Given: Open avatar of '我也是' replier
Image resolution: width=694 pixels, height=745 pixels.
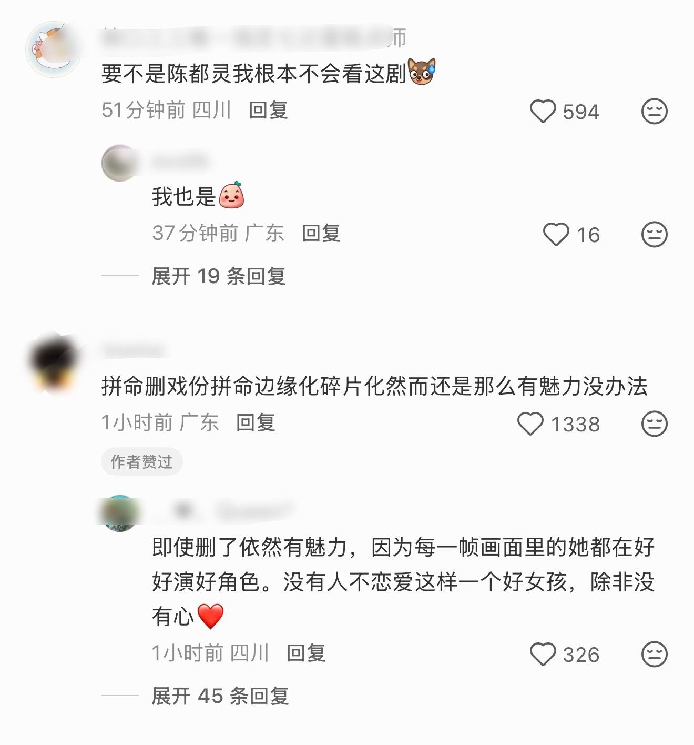Looking at the screenshot, I should (120, 163).
